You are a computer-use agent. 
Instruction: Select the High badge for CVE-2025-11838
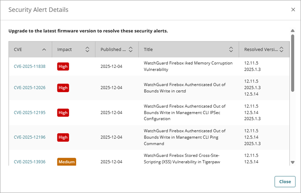63,66
